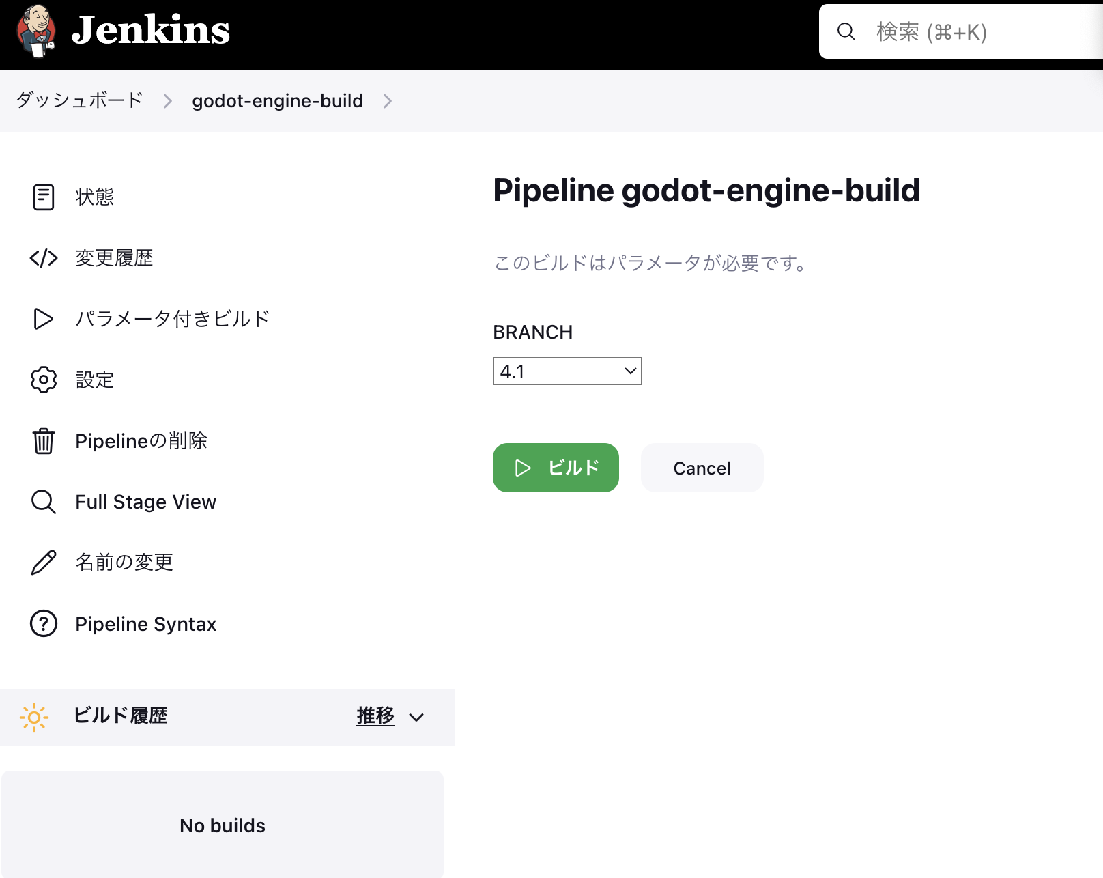Viewport: 1103px width, 878px height.
Task: Open Pipeline Syntax in the sidebar
Action: [145, 623]
